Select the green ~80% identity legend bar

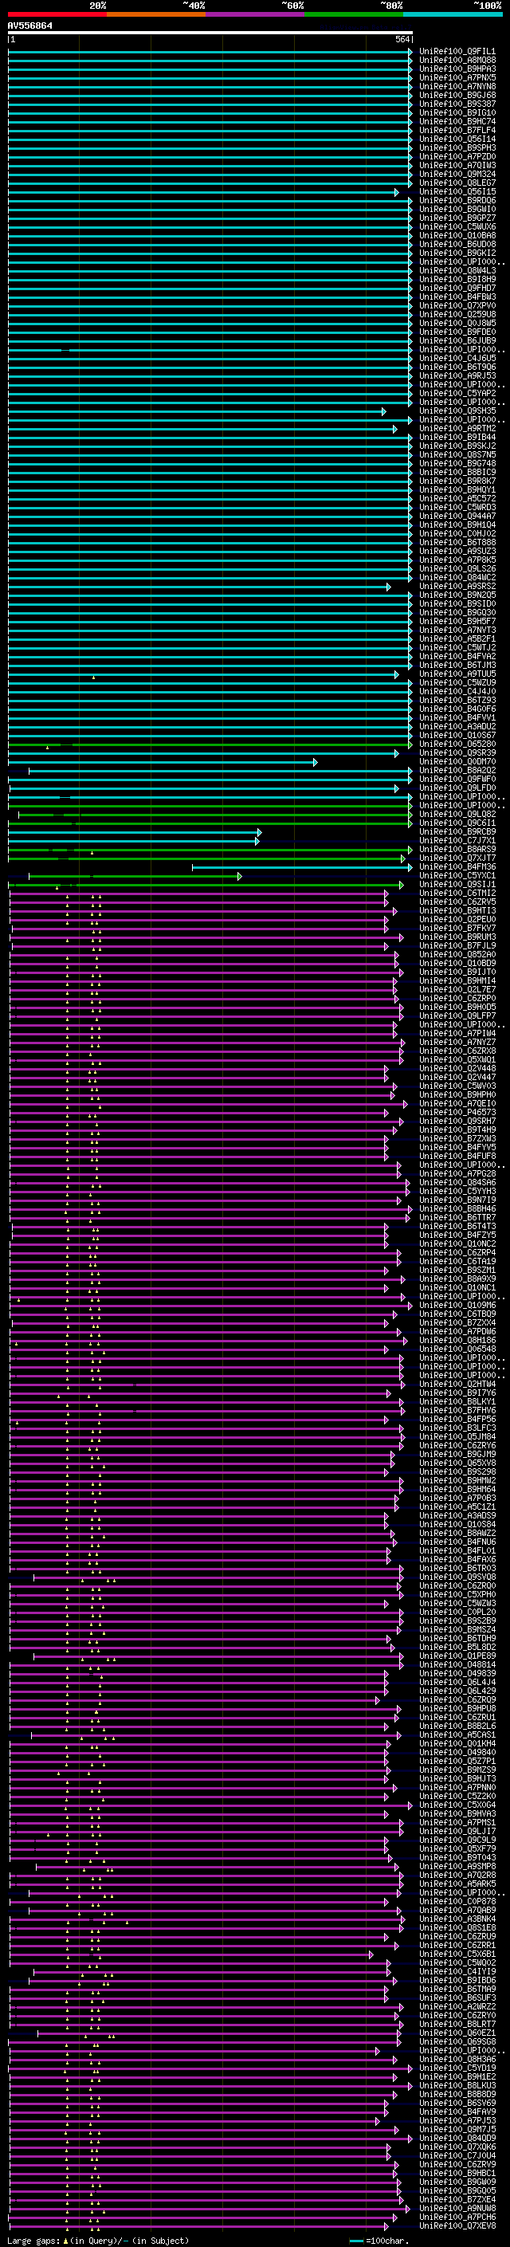(354, 14)
